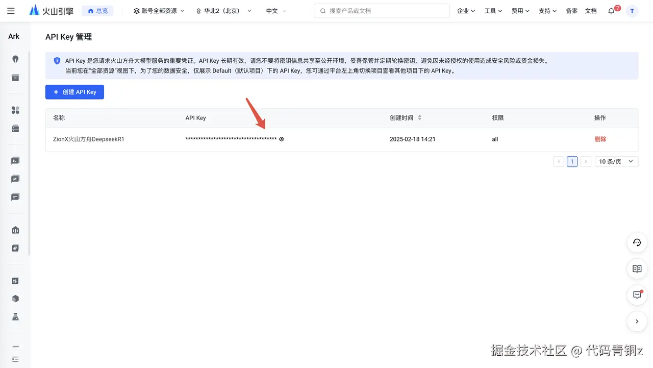Open the user avatar T menu
The width and height of the screenshot is (653, 368).
coord(632,11)
